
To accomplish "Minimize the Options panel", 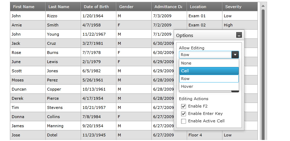I will tap(239, 35).
